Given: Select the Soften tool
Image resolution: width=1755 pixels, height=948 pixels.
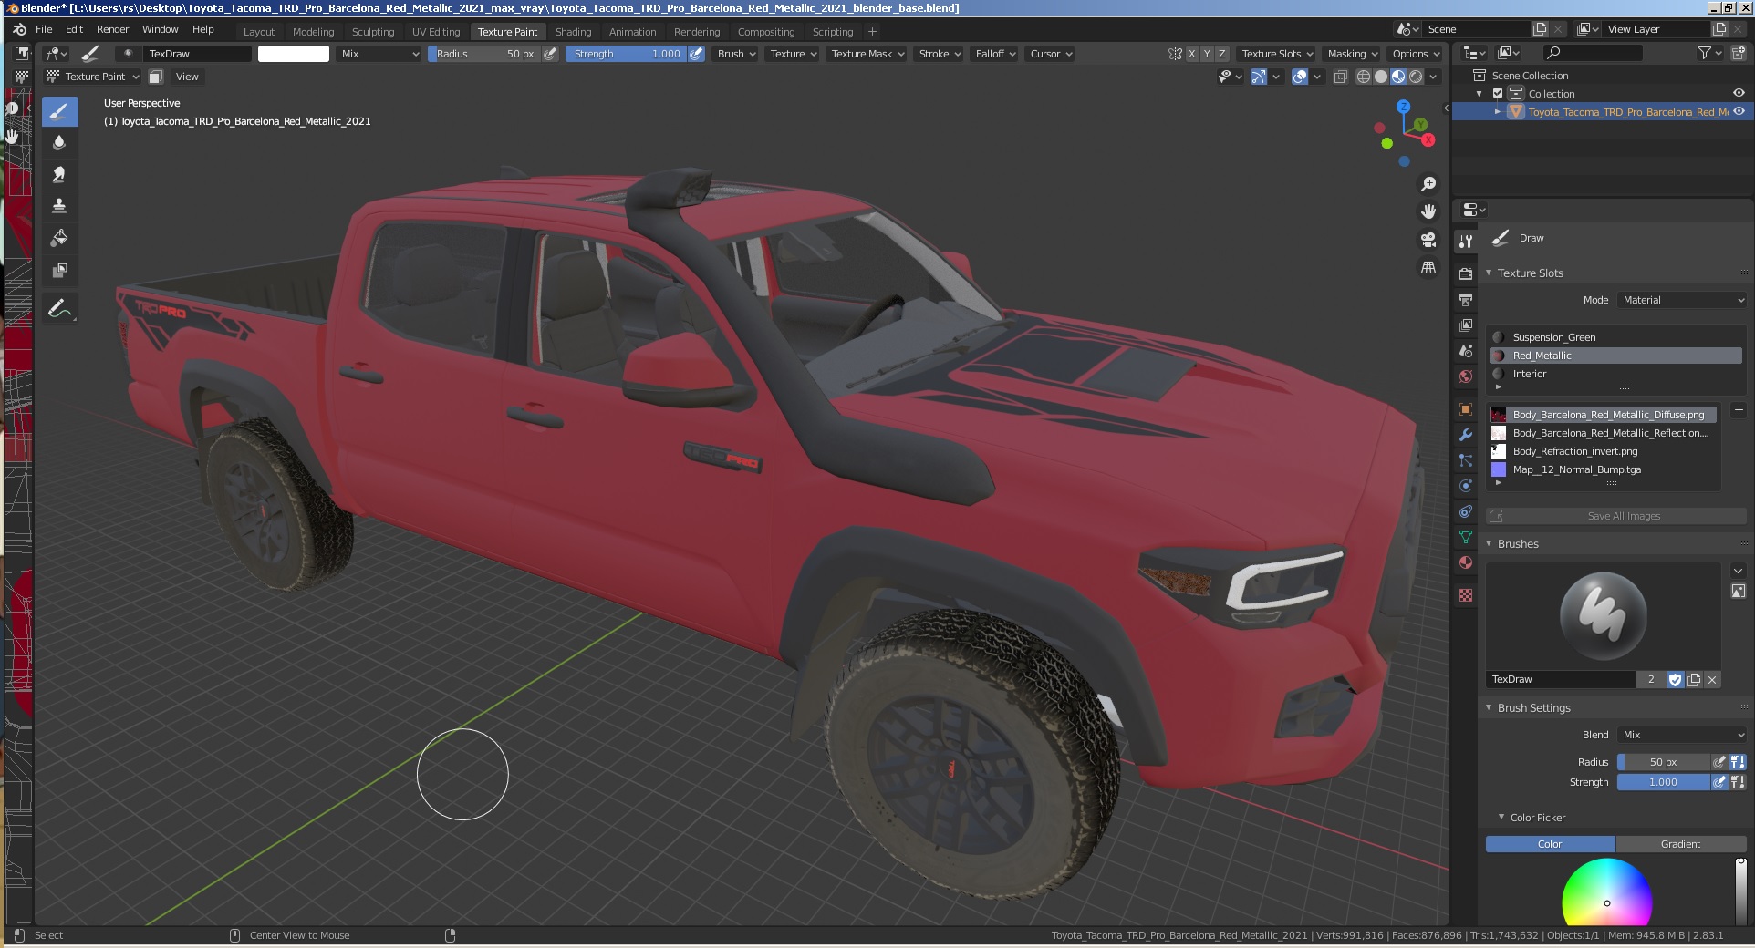Looking at the screenshot, I should pyautogui.click(x=59, y=143).
